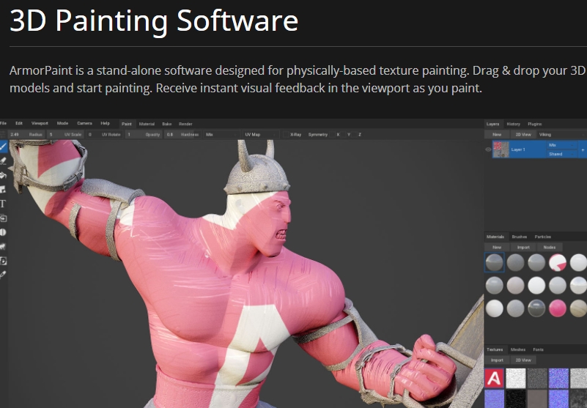Viewport: 587px width, 408px height.
Task: Open Layer 1's Shared object dropdown
Action: pyautogui.click(x=561, y=154)
